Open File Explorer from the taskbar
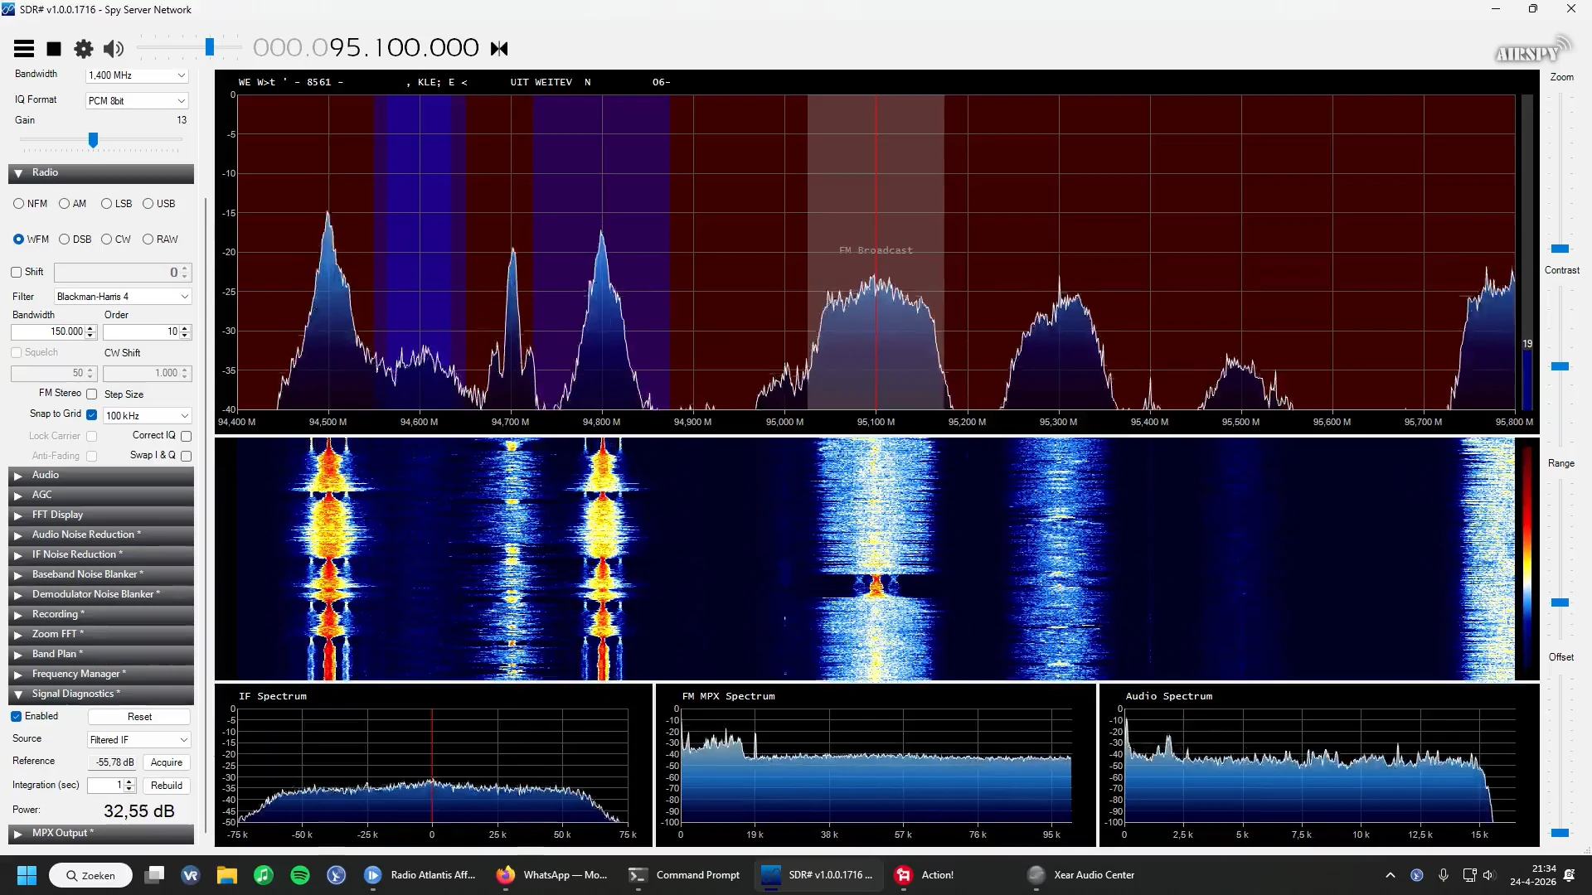This screenshot has height=895, width=1592. 226,875
